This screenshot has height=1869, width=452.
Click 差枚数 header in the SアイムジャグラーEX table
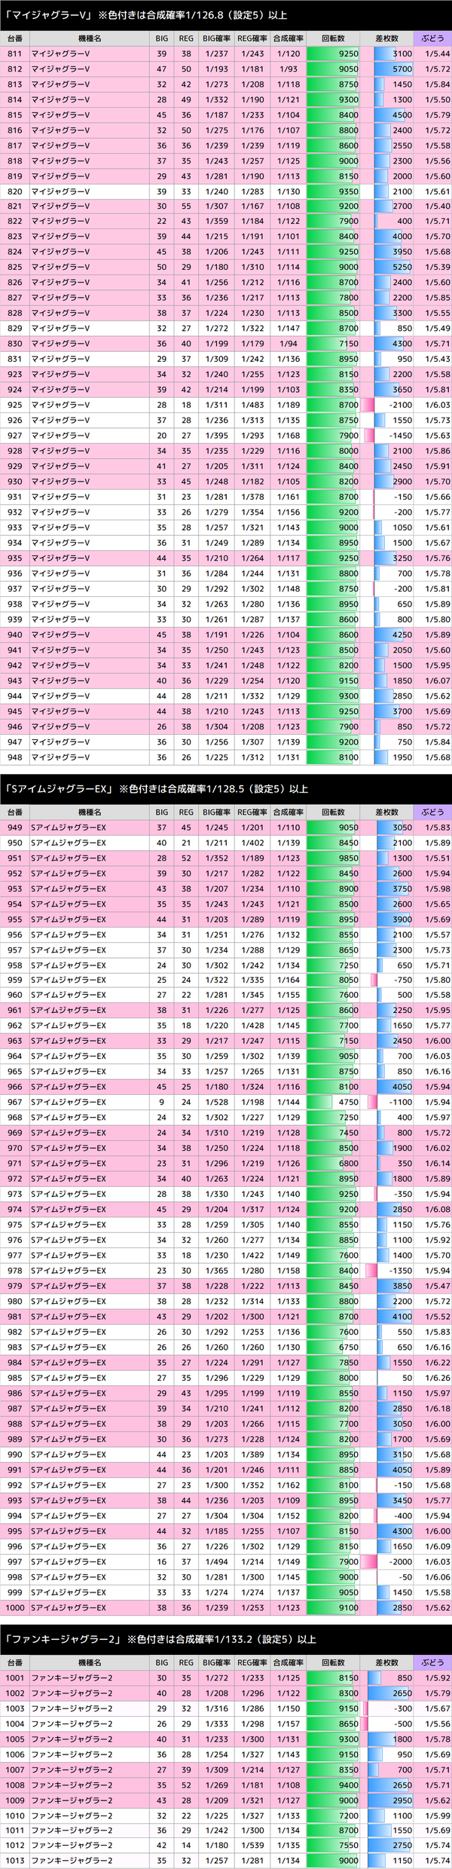(386, 812)
